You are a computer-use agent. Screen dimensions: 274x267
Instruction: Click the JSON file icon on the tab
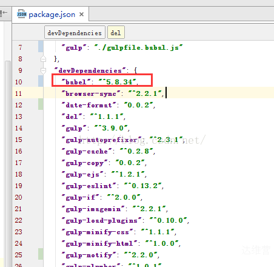click(22, 14)
